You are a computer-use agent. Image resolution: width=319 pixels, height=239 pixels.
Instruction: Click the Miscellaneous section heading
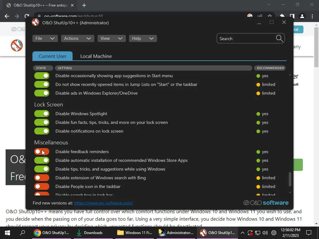51,143
